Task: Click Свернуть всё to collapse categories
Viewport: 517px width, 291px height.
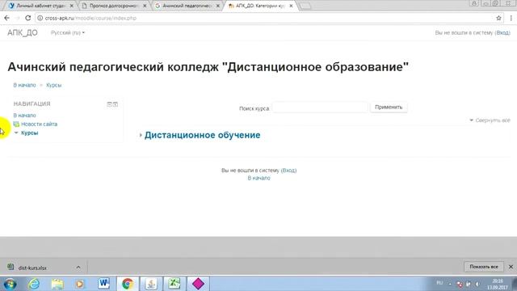Action: click(x=493, y=120)
